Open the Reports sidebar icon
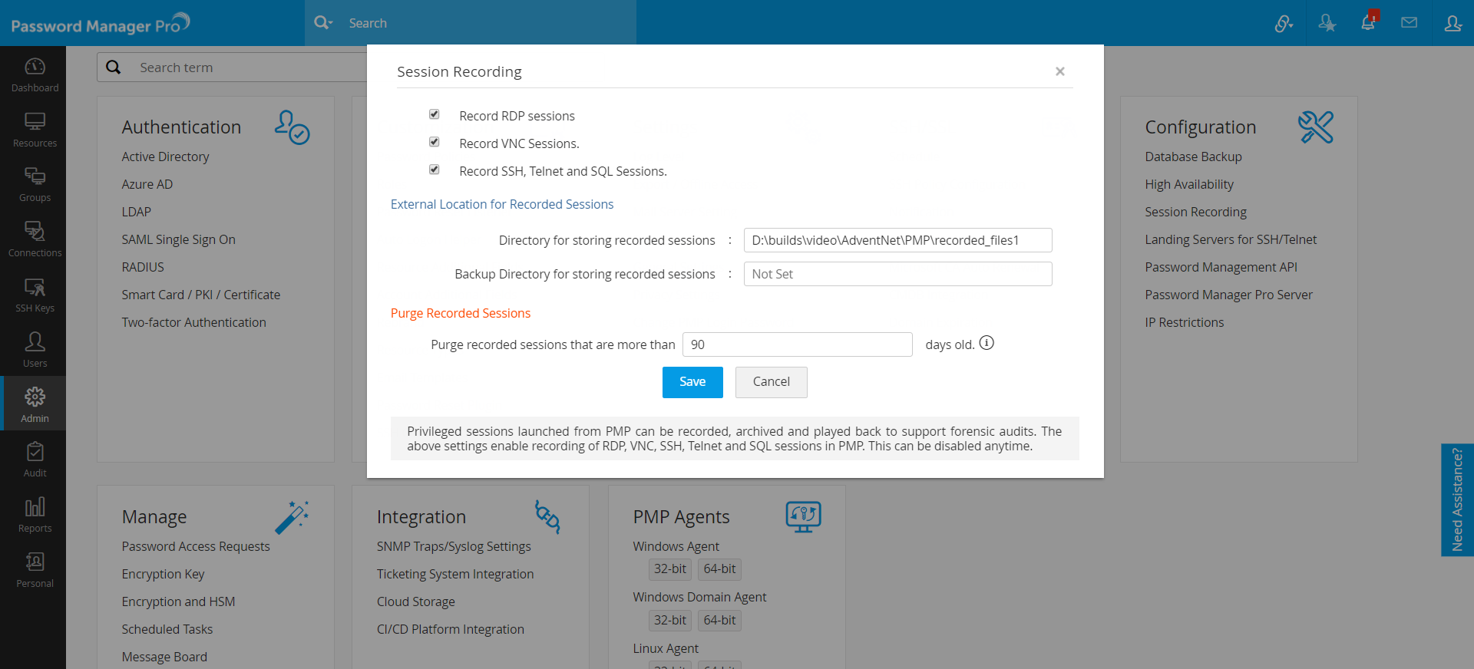The width and height of the screenshot is (1474, 669). pos(35,516)
